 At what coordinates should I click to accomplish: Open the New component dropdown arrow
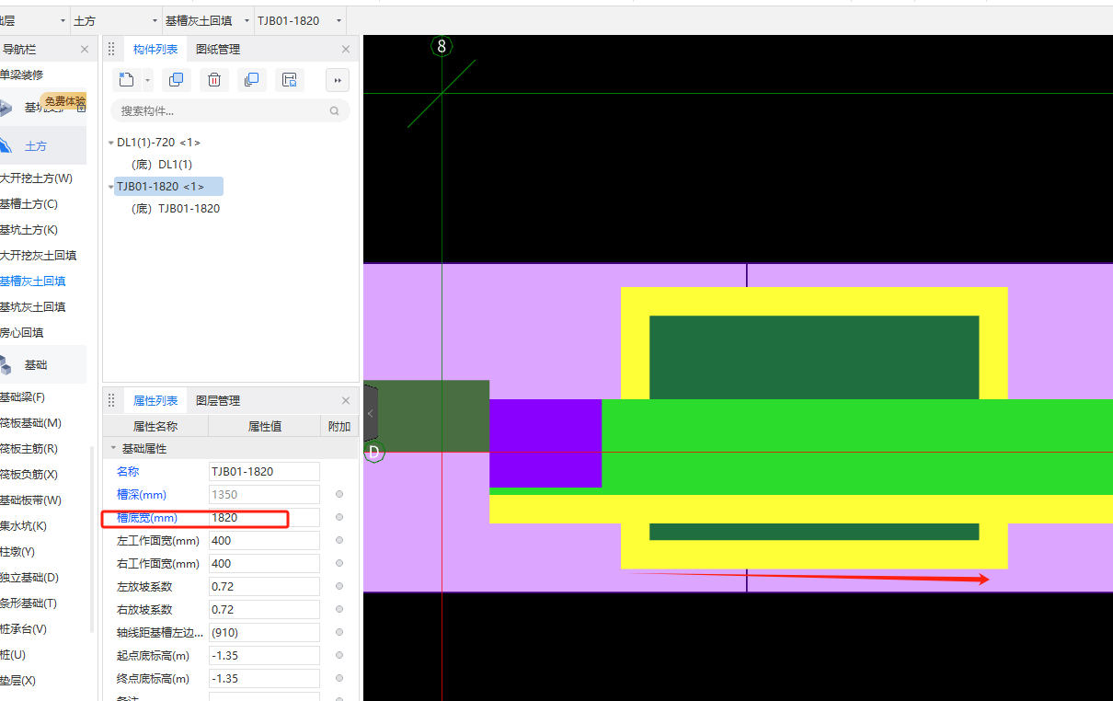coord(147,80)
